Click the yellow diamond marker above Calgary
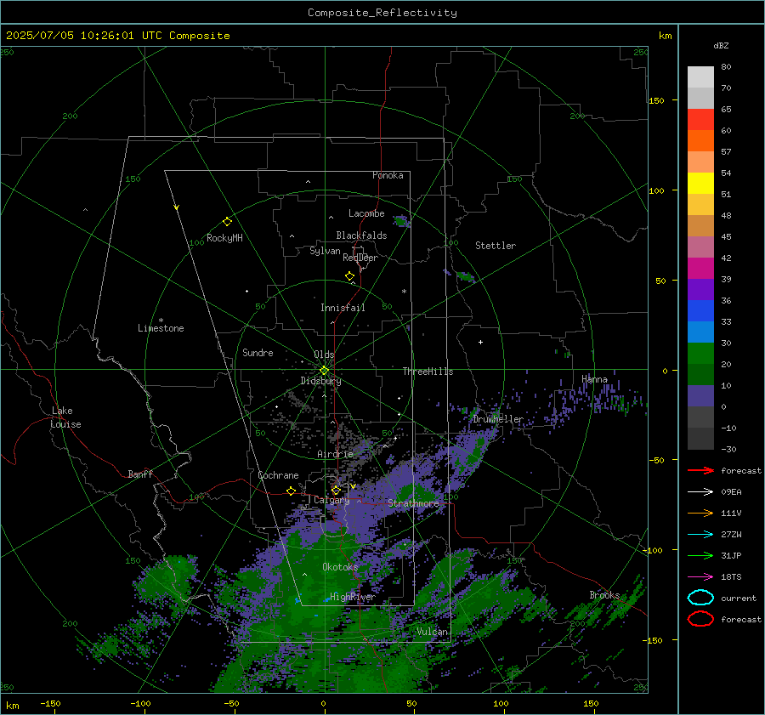The height and width of the screenshot is (715, 765). [x=336, y=490]
